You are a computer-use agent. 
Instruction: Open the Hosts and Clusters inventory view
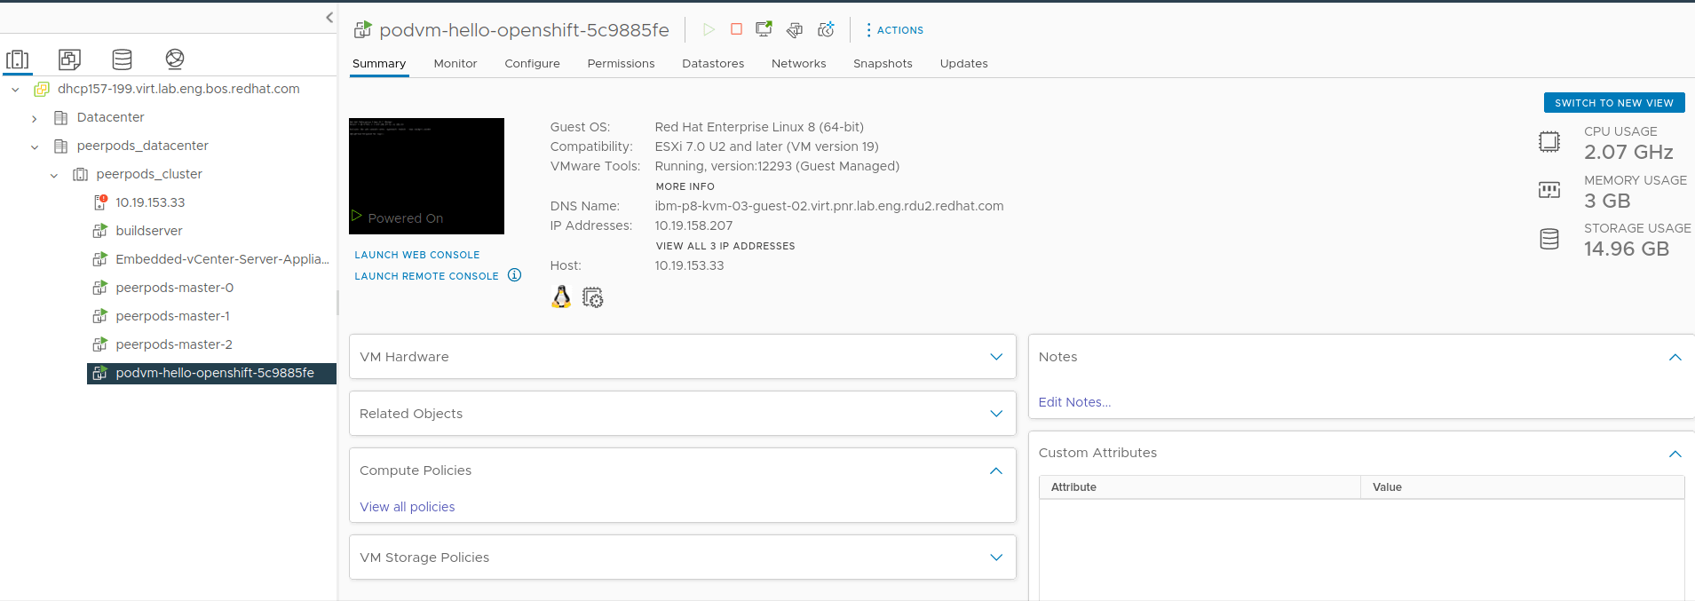(18, 59)
